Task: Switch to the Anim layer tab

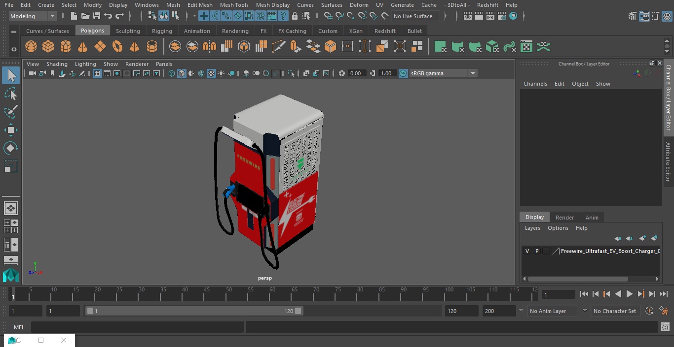Action: pos(592,218)
